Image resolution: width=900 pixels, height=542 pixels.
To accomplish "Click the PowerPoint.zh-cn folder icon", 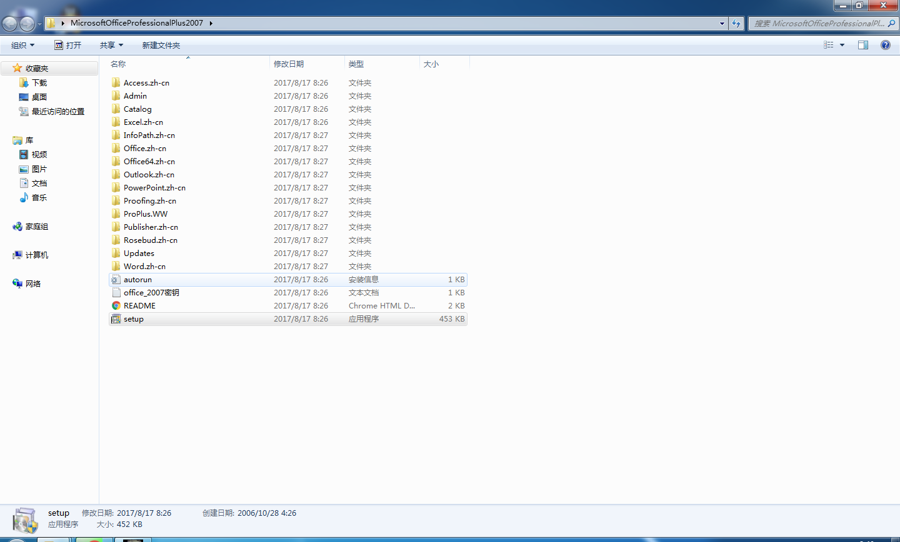I will (x=116, y=187).
